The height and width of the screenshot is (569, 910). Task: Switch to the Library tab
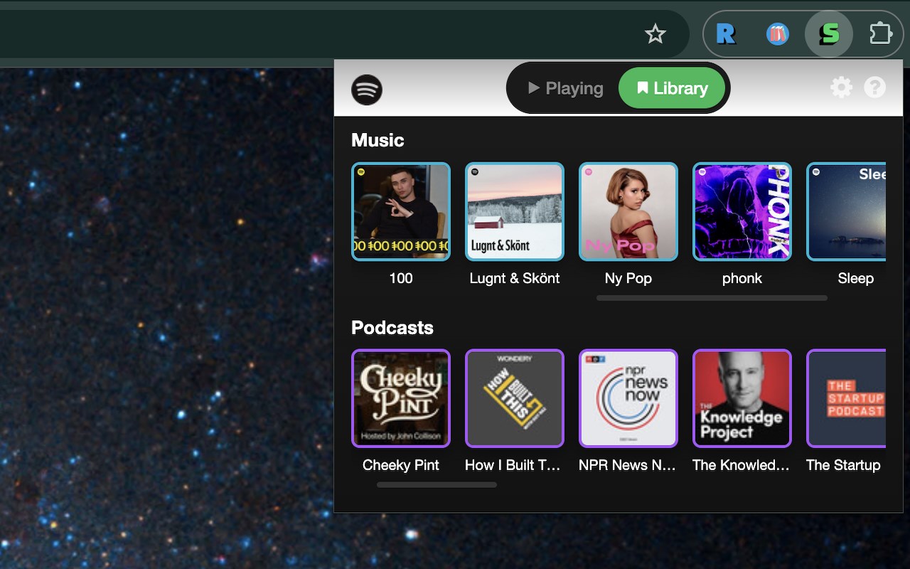tap(672, 88)
